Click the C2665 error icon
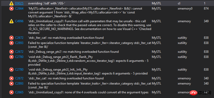 tap(11, 92)
